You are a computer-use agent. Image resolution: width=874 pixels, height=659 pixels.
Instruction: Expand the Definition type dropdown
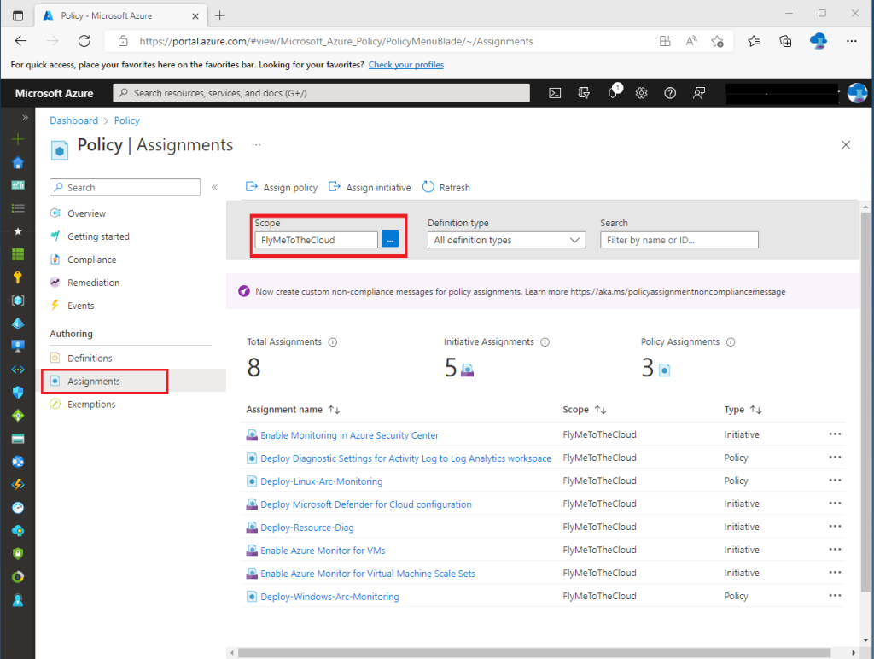click(x=506, y=240)
